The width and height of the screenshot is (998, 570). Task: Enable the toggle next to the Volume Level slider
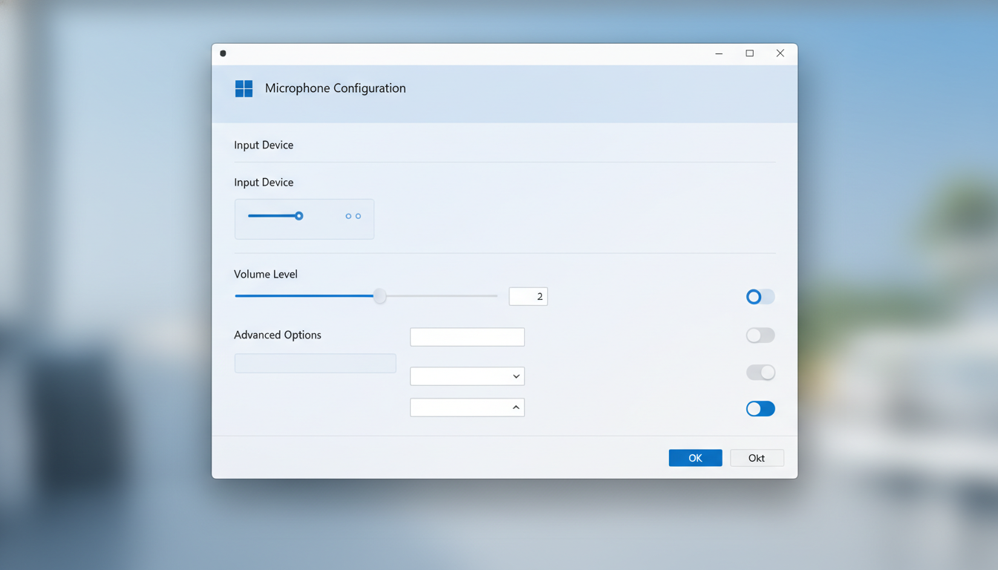(760, 296)
